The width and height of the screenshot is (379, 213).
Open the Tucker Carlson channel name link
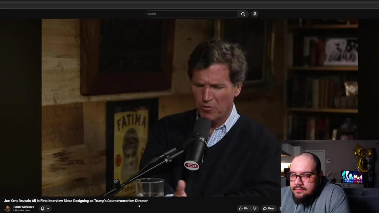(22, 207)
